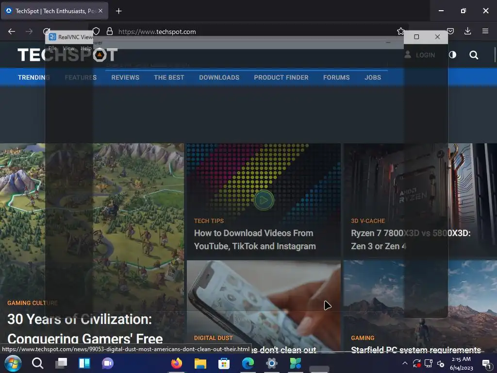Close the RealVNC Viewer window
497x373 pixels.
tap(437, 37)
